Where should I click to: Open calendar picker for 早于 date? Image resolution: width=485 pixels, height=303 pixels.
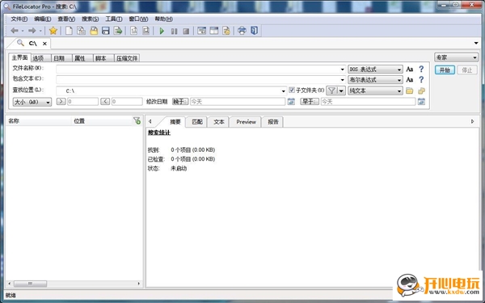tap(421, 102)
